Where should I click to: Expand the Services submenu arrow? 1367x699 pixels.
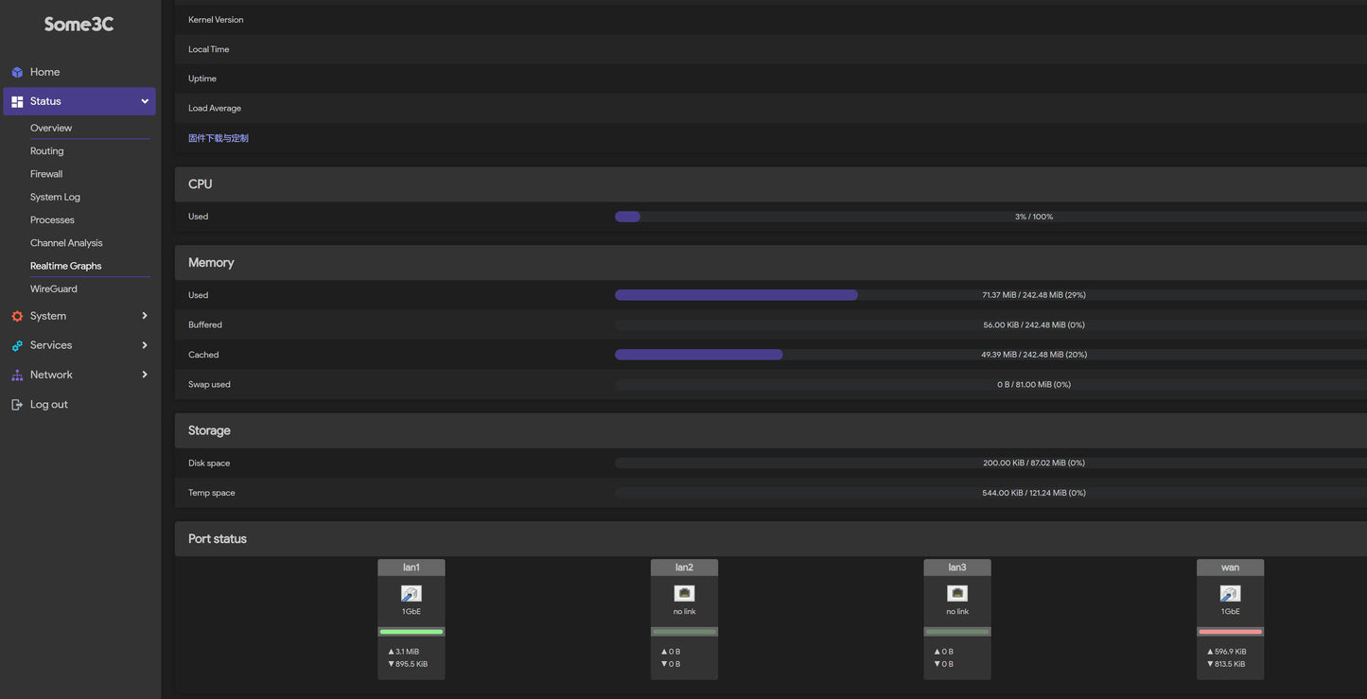pos(145,345)
